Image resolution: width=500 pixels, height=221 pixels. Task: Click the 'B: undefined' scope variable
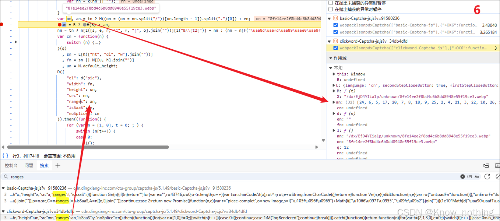tap(351, 80)
